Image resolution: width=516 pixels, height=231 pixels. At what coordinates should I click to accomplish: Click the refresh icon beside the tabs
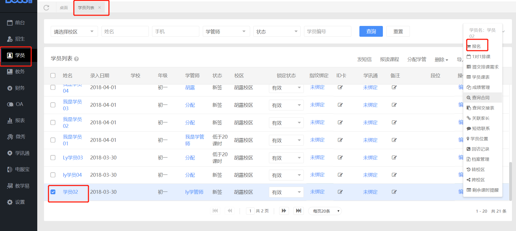pos(46,8)
